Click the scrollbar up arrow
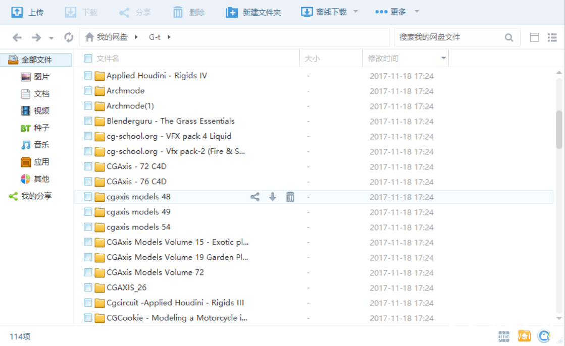Image resolution: width=565 pixels, height=346 pixels. (x=559, y=73)
